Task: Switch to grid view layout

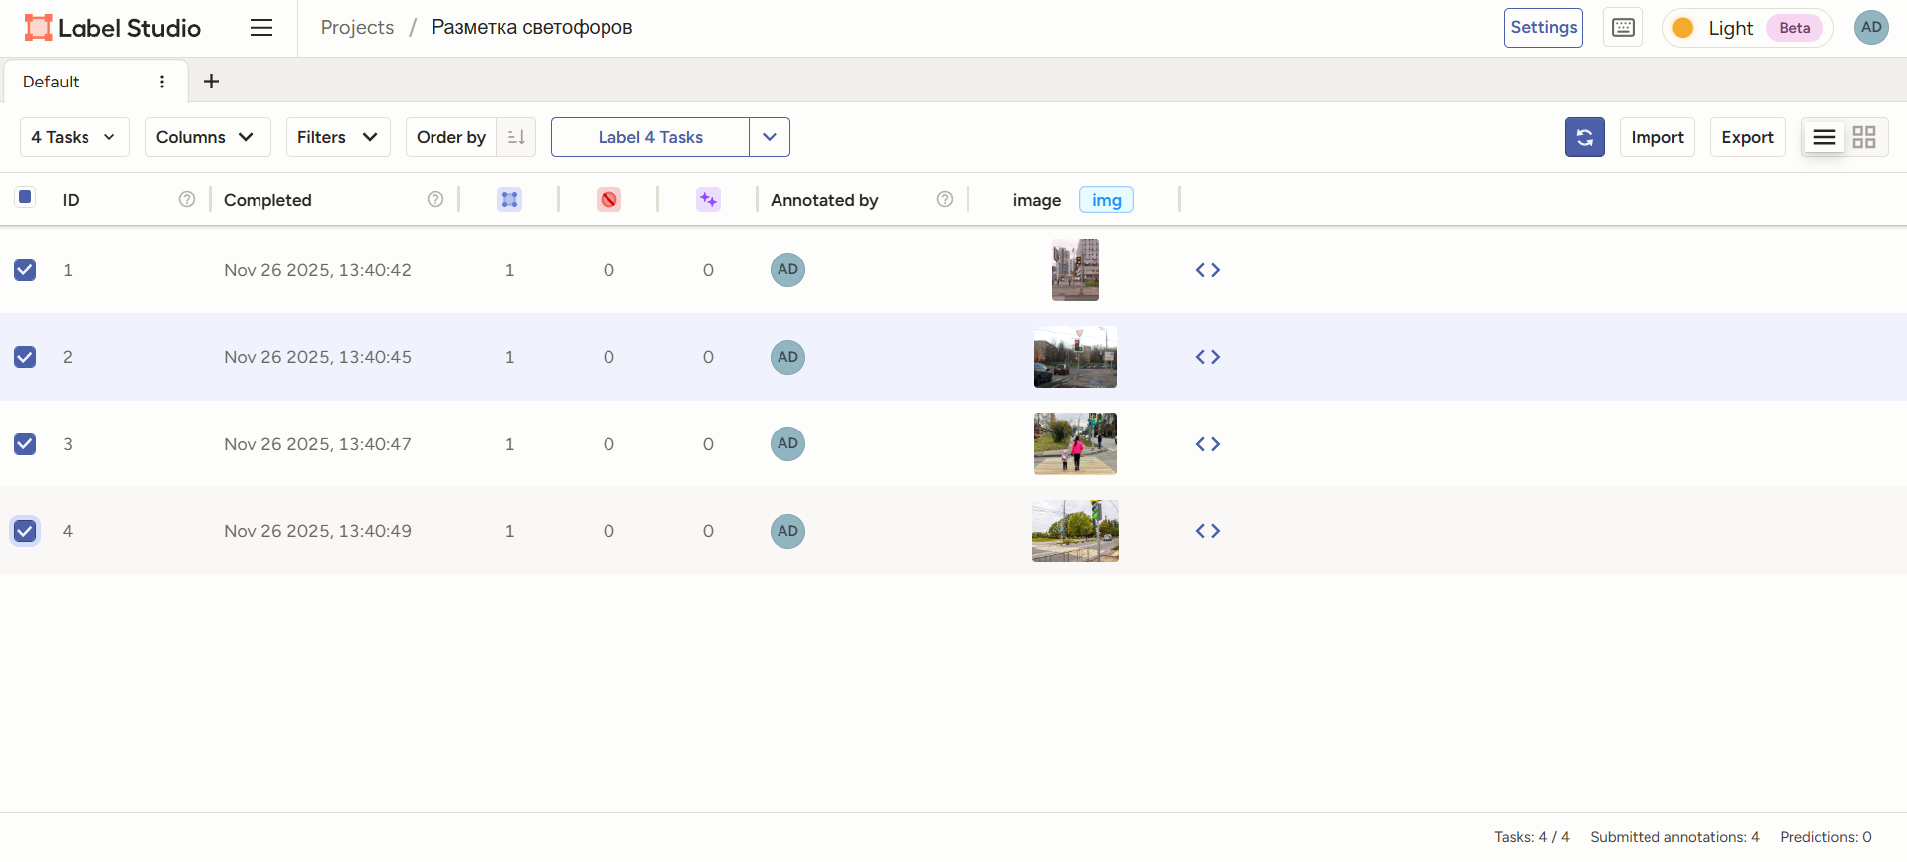Action: click(1864, 137)
